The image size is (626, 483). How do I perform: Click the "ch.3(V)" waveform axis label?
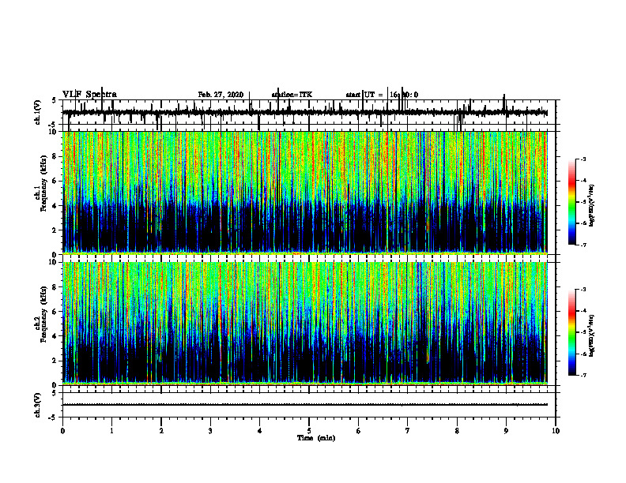click(38, 405)
